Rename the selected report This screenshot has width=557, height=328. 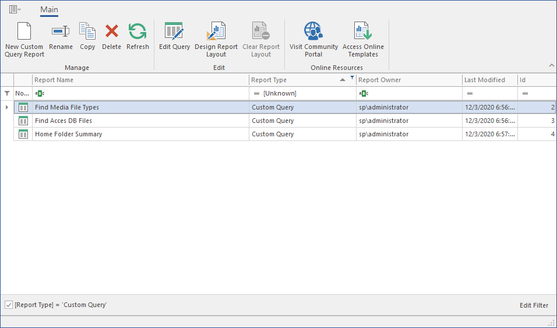tap(61, 31)
